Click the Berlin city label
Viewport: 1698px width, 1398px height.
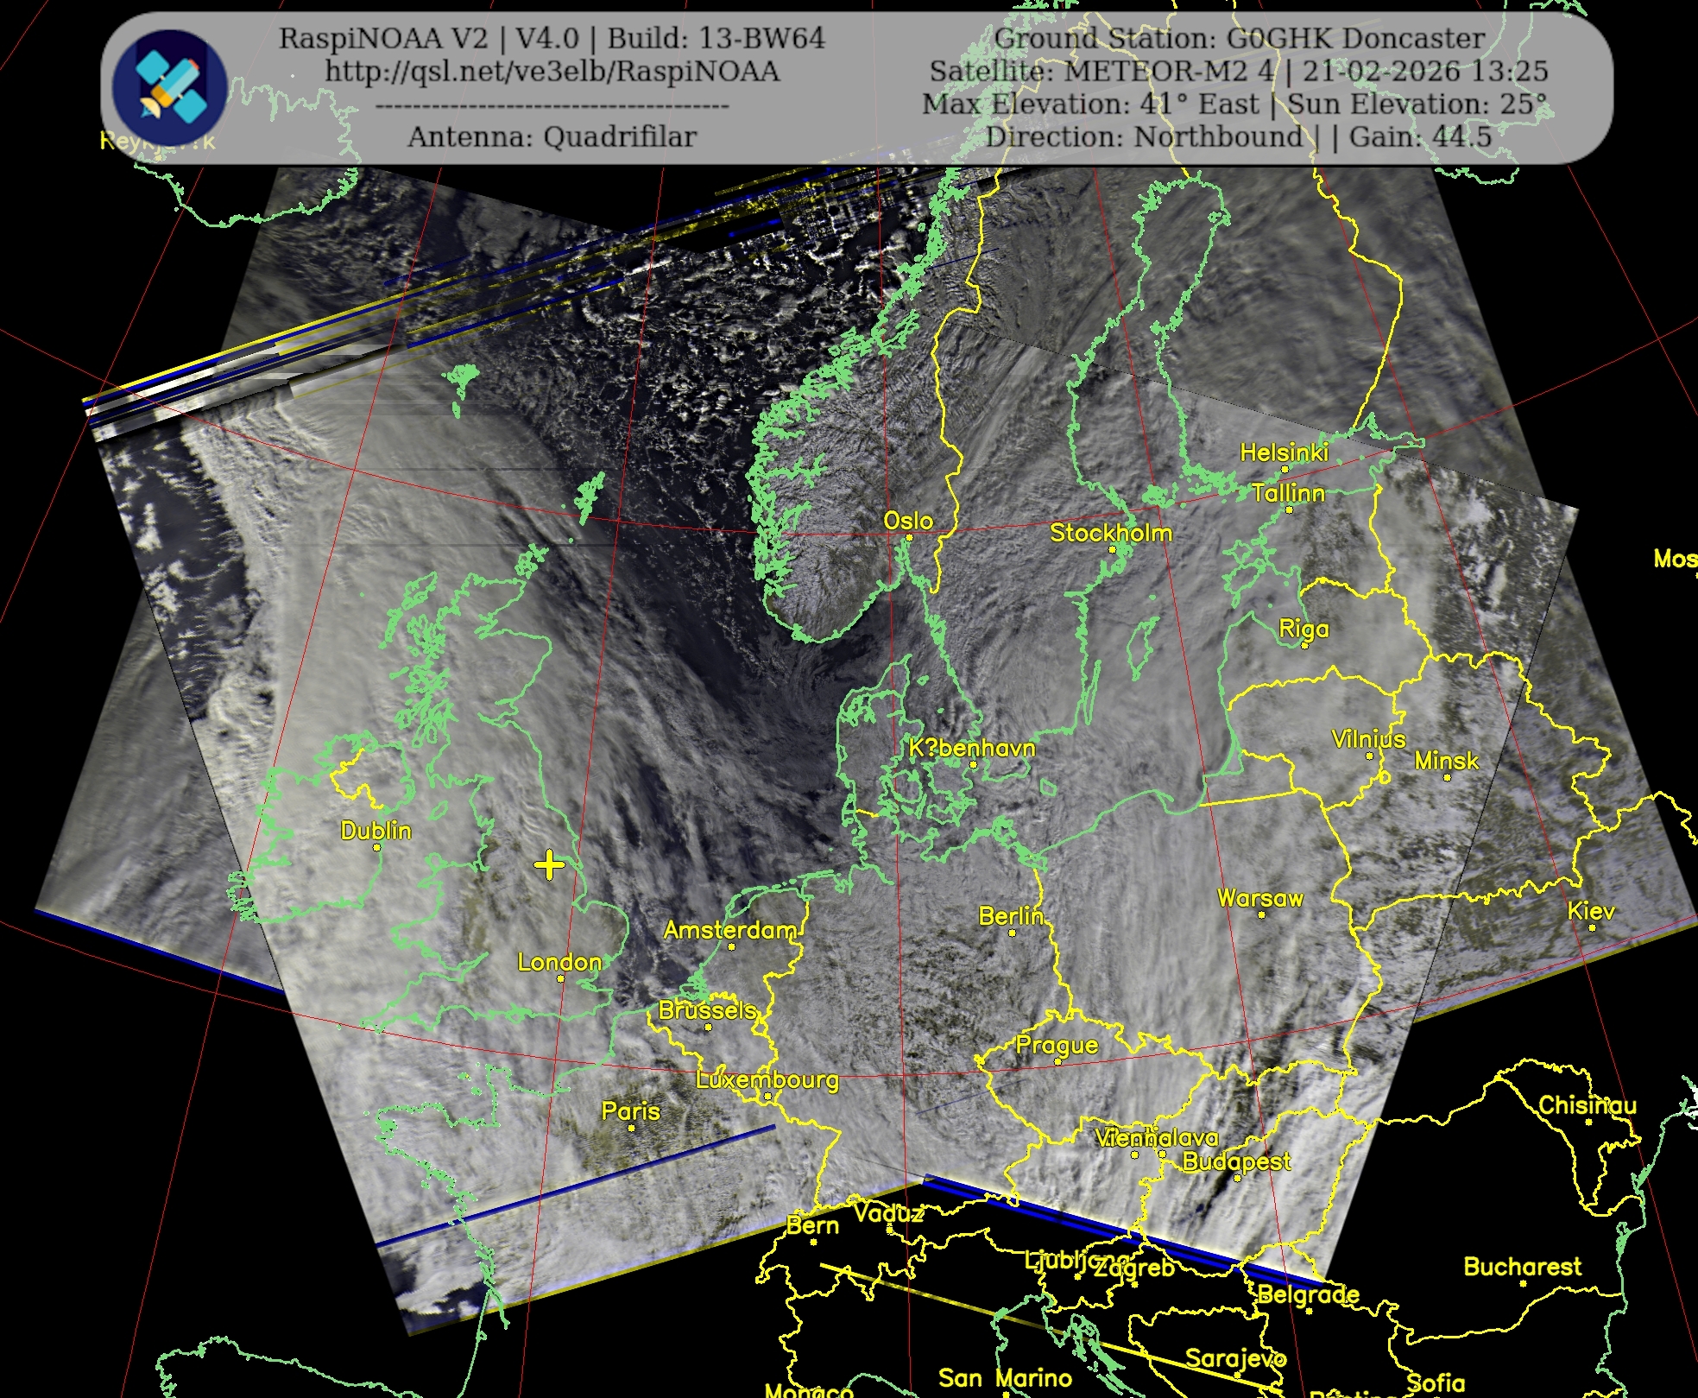1011,915
